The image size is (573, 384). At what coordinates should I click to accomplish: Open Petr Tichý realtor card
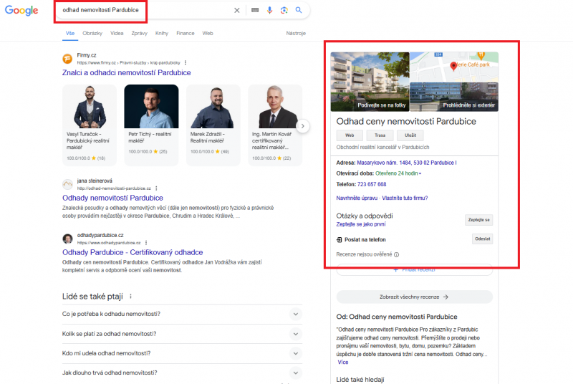[151, 125]
